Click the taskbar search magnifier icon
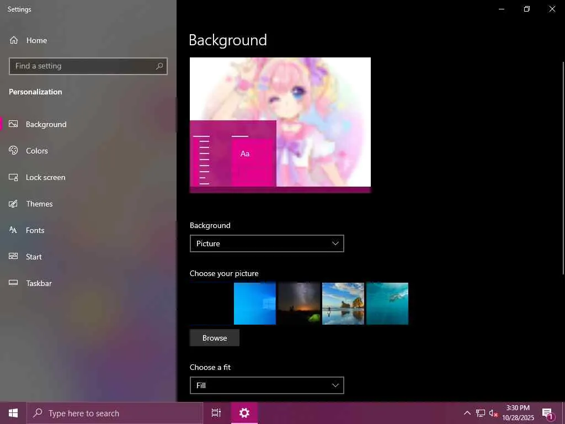565x424 pixels. (38, 413)
